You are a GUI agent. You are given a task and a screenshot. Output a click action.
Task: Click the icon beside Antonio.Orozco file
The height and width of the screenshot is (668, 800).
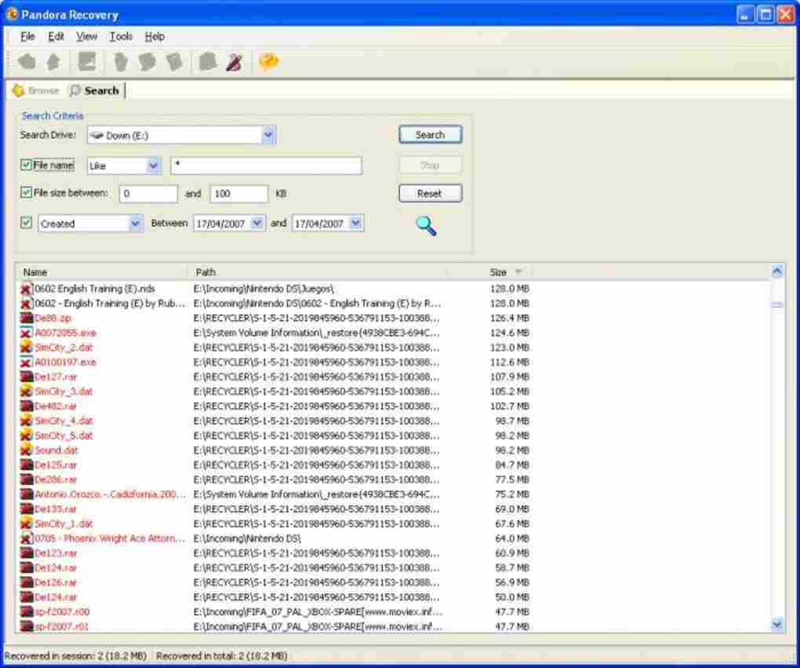27,495
